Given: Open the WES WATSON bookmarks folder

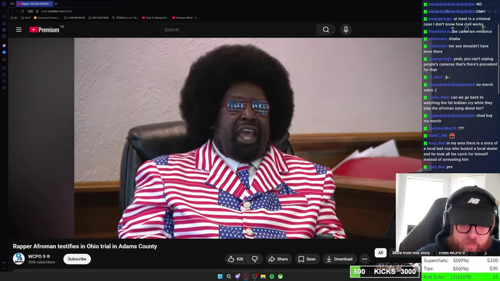Looking at the screenshot, I should point(98,18).
